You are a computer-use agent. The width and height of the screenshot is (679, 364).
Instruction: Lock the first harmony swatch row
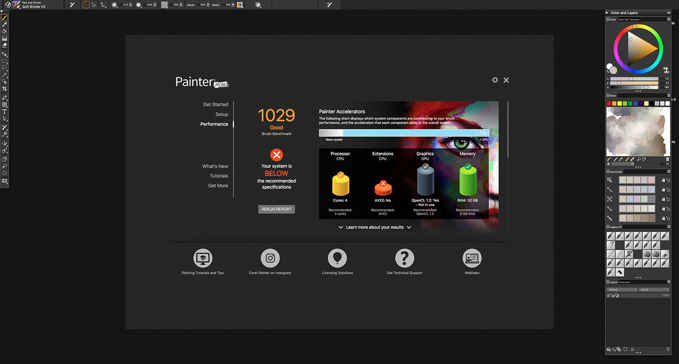663,180
